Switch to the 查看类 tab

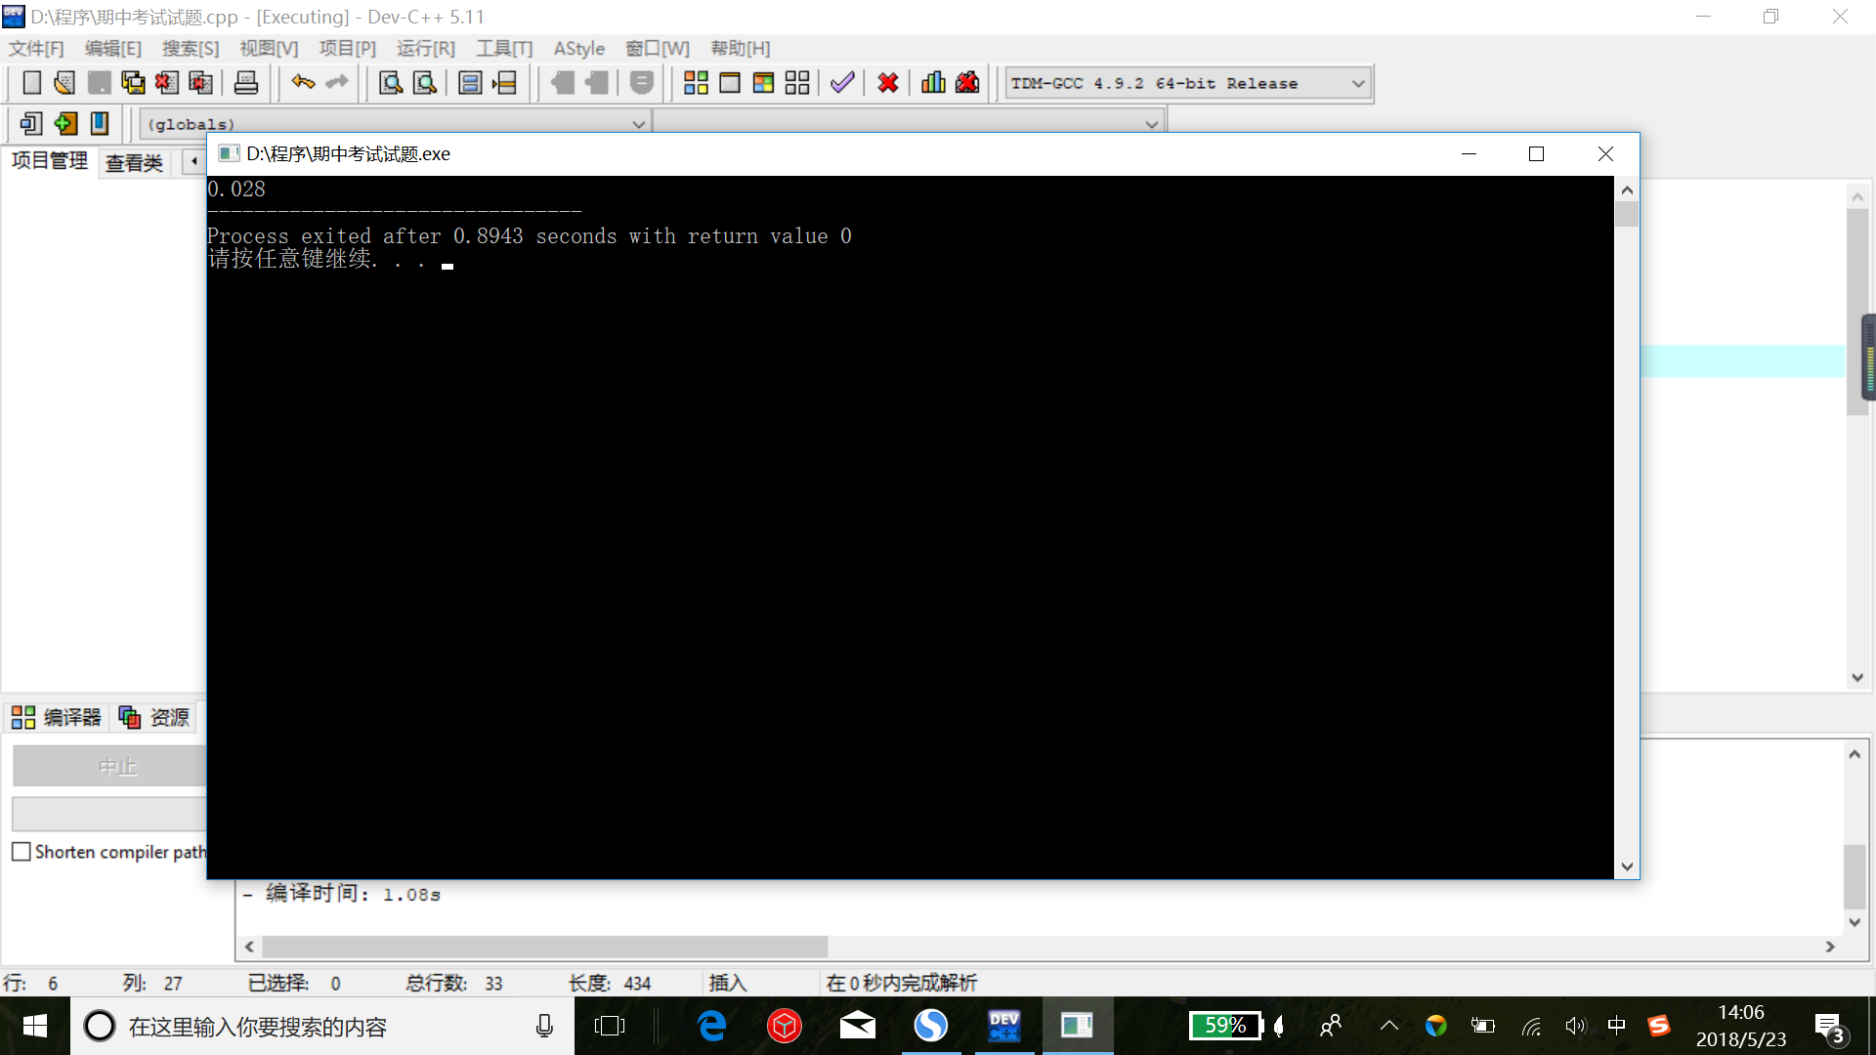(x=134, y=162)
